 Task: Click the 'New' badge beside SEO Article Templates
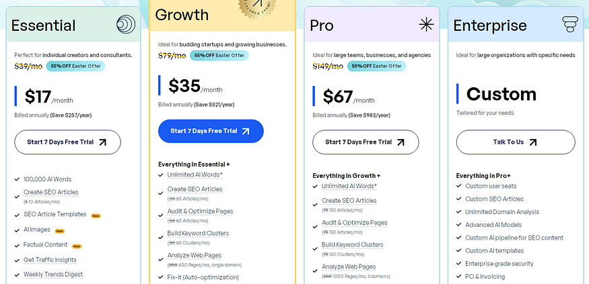pyautogui.click(x=96, y=216)
